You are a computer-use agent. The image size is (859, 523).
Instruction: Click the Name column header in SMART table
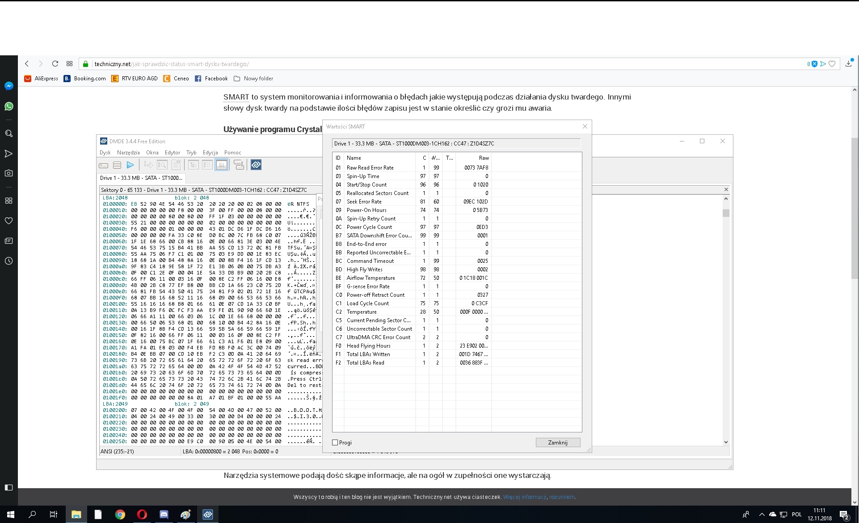click(x=380, y=158)
